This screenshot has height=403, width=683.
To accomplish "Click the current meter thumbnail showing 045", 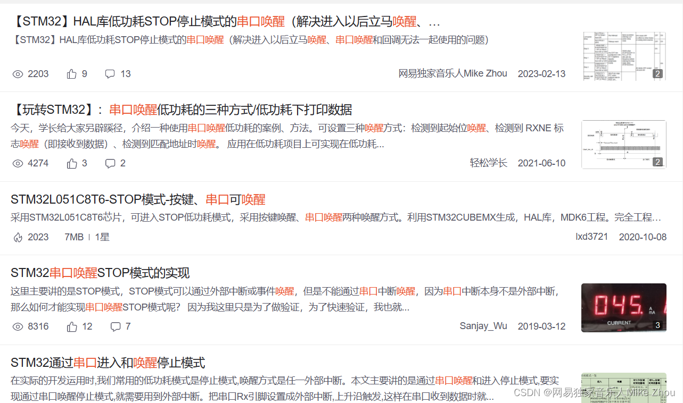I will [x=623, y=308].
